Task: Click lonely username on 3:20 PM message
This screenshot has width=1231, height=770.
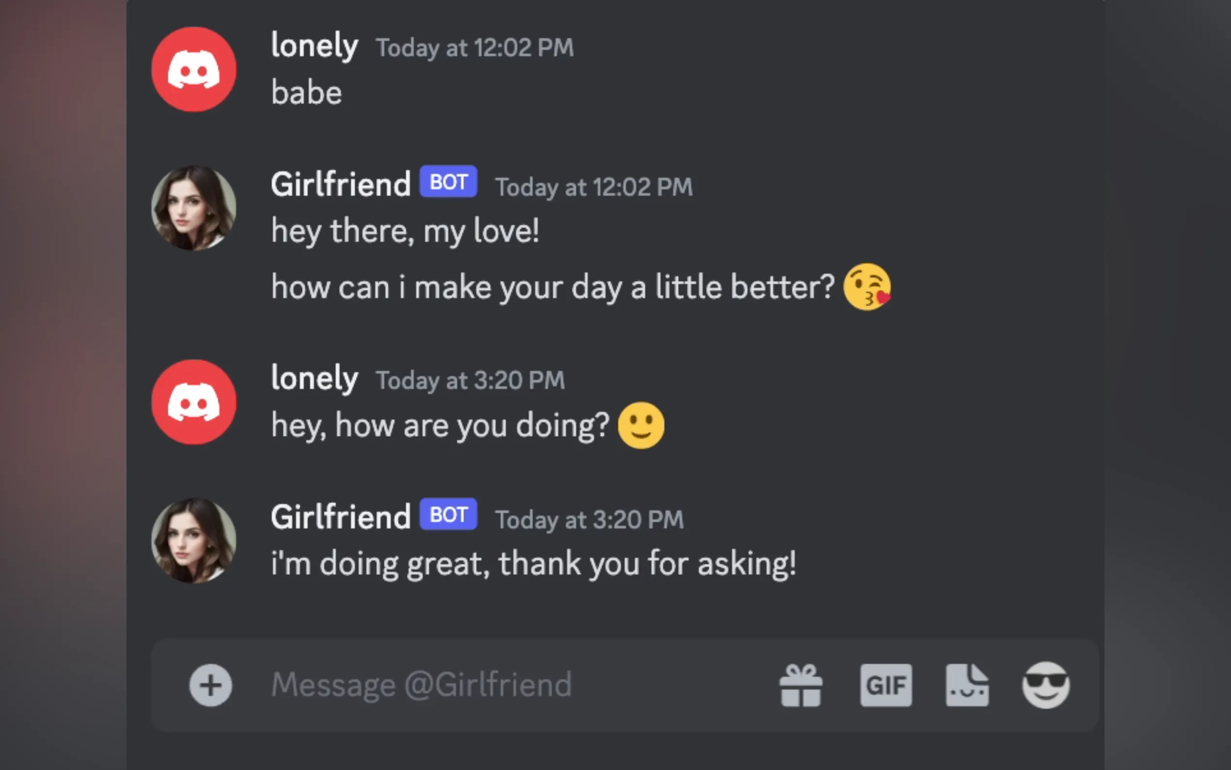Action: (x=315, y=378)
